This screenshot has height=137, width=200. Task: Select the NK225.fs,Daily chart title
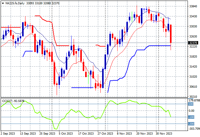pyautogui.click(x=15, y=3)
